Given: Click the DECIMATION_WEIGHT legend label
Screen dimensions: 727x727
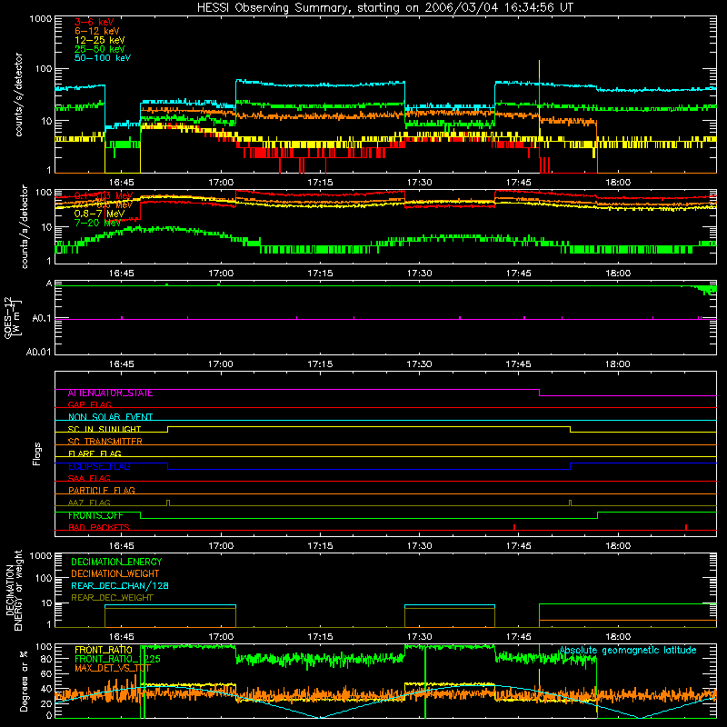Looking at the screenshot, I should pos(115,574).
